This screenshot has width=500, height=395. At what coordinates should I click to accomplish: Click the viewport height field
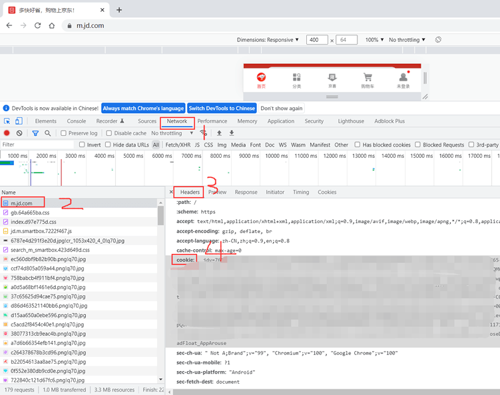tap(347, 40)
